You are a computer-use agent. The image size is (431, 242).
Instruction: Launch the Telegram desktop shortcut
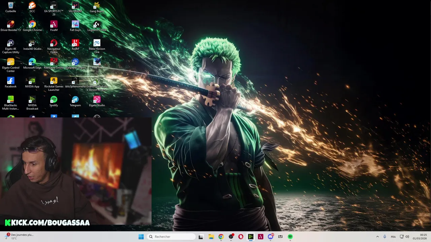click(x=75, y=101)
